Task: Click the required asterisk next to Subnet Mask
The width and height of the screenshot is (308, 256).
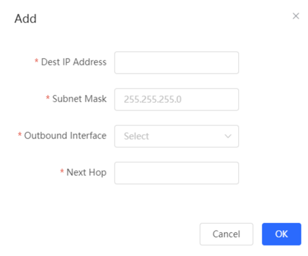Action: pos(47,97)
